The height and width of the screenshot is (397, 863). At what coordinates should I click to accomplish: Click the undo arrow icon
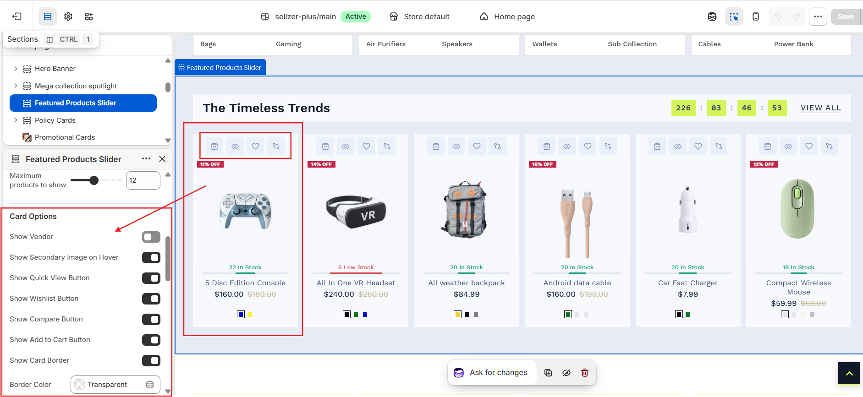(778, 16)
